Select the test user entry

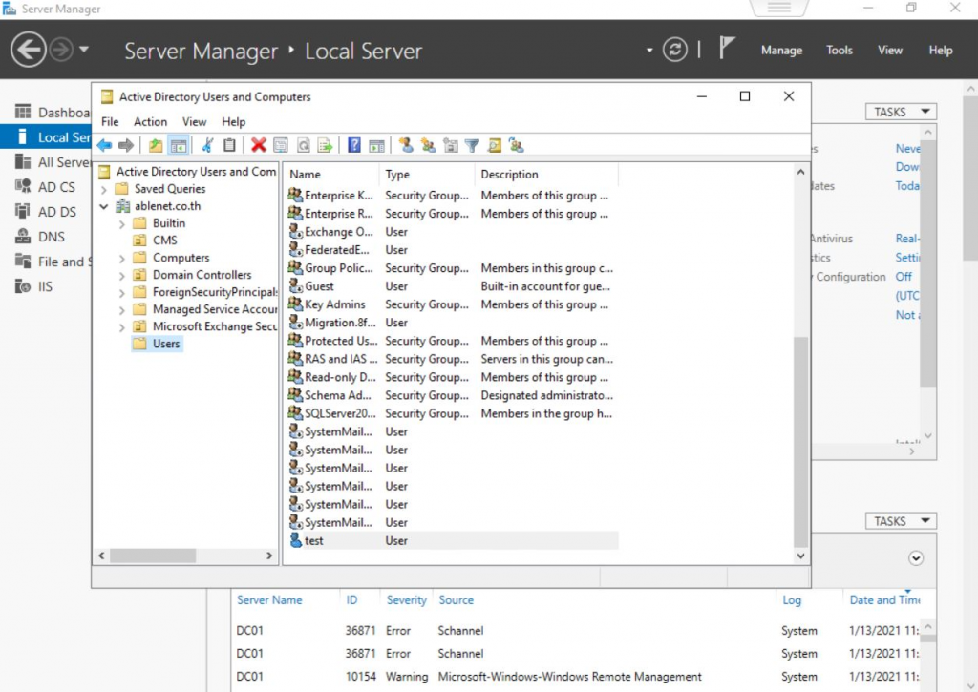coord(313,541)
